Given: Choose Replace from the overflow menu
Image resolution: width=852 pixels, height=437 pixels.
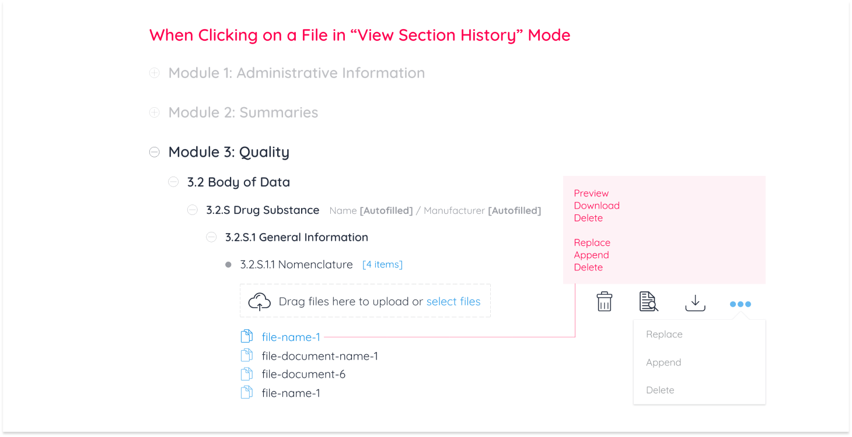Looking at the screenshot, I should (x=664, y=334).
